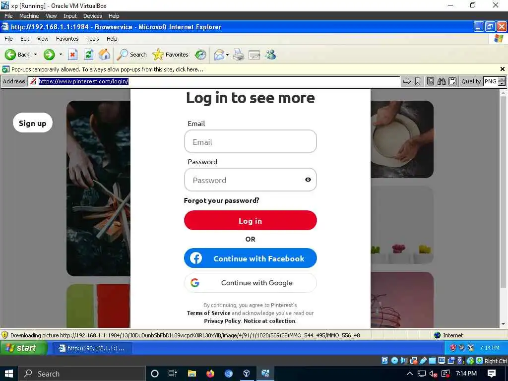Image resolution: width=508 pixels, height=381 pixels.
Task: Decrease Quality with the down stepper arrow
Action: click(502, 83)
